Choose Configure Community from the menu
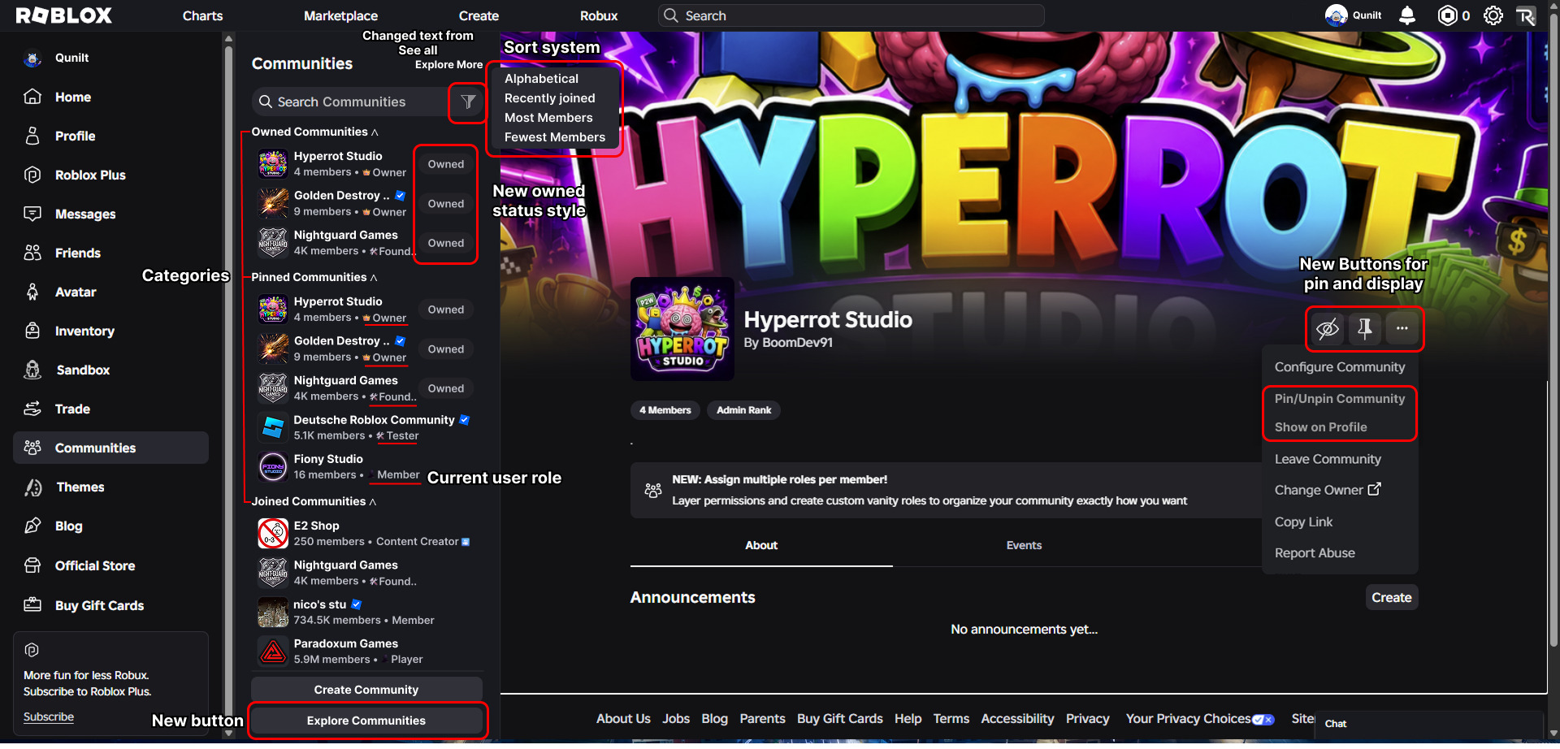 1339,367
